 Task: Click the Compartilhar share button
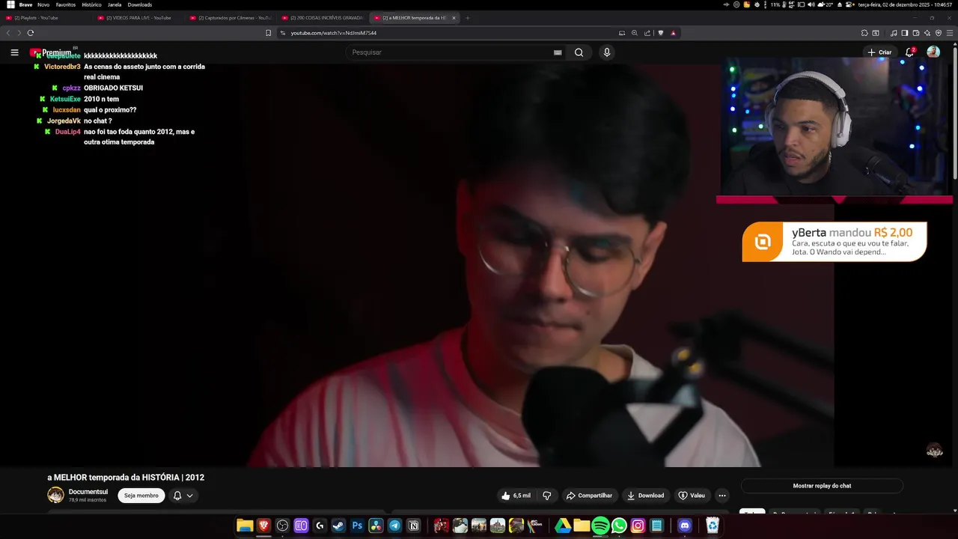tap(590, 496)
